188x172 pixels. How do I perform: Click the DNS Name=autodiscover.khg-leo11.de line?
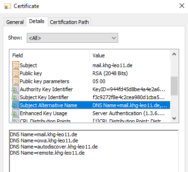point(54,147)
